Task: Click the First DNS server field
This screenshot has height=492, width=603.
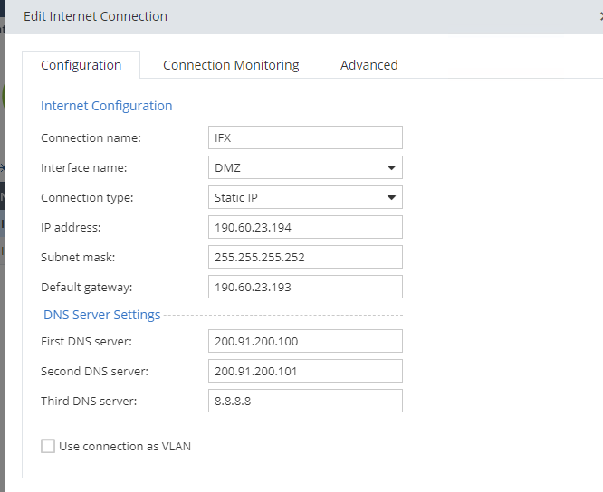Action: (305, 341)
